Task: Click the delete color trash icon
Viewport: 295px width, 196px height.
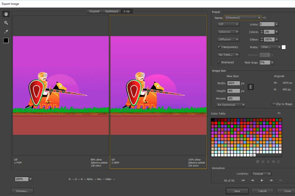Action: tap(278, 161)
